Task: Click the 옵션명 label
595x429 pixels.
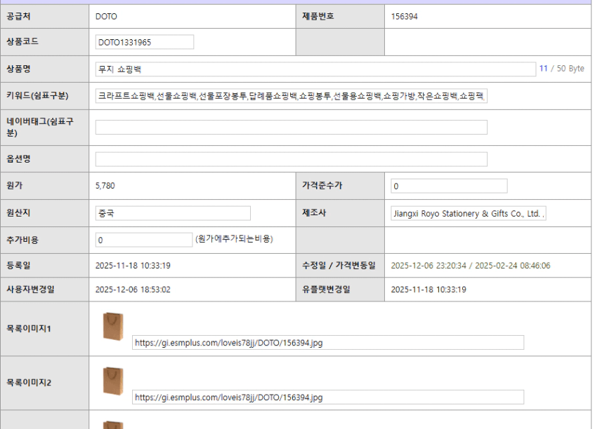Action: (x=18, y=158)
